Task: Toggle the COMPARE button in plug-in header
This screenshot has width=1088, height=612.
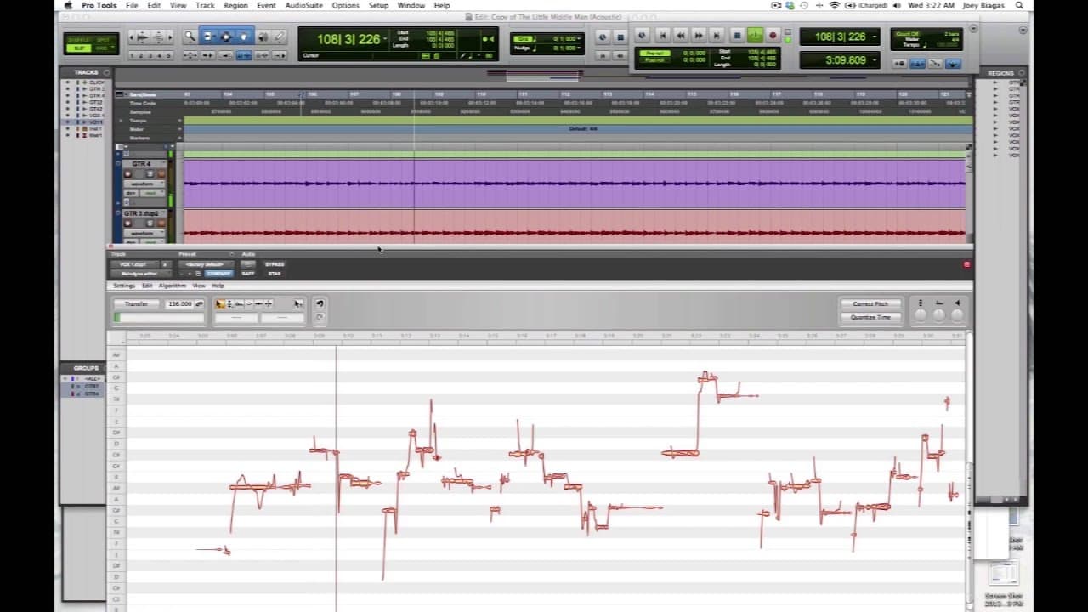Action: click(218, 274)
